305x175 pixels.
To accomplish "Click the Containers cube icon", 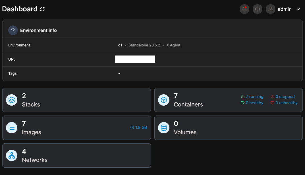I will coord(164,100).
